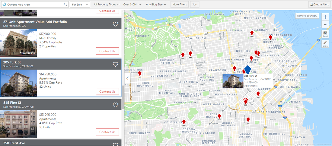The image size is (332, 146).
Task: Favorite the 845 Pine St listing
Action: coord(115,105)
